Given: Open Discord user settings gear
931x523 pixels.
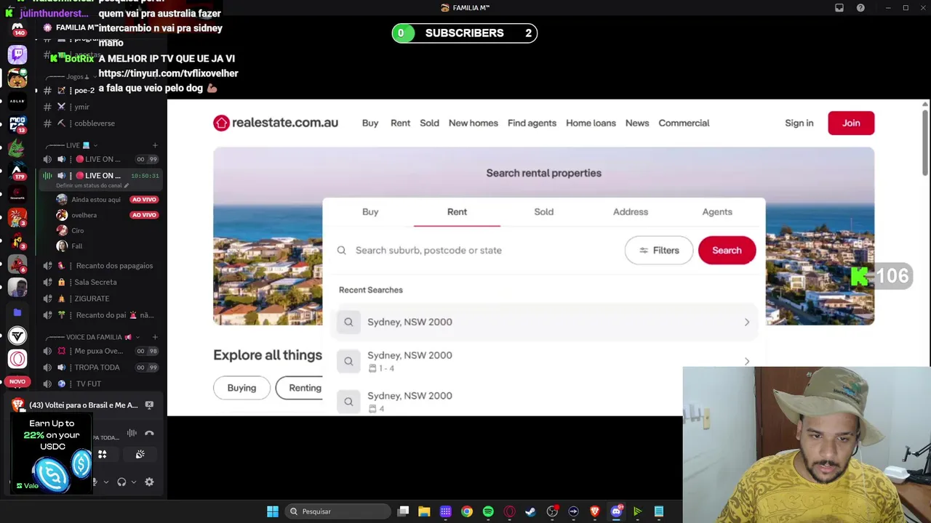Looking at the screenshot, I should click(149, 482).
